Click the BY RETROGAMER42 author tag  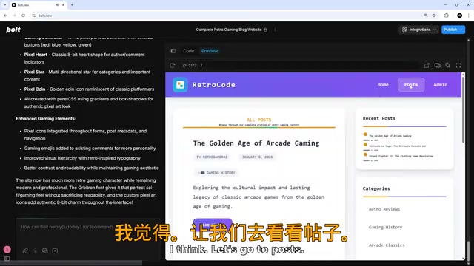212,157
